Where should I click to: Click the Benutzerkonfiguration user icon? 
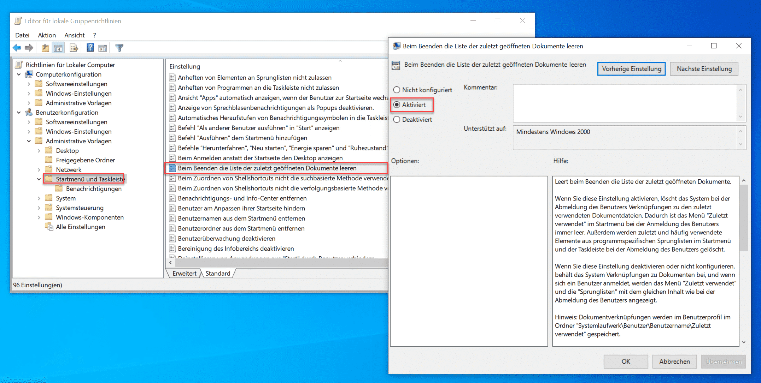pyautogui.click(x=29, y=112)
